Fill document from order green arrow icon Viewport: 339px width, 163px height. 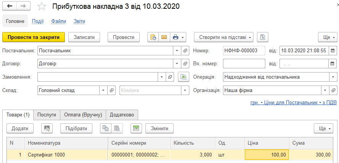pyautogui.click(x=183, y=77)
